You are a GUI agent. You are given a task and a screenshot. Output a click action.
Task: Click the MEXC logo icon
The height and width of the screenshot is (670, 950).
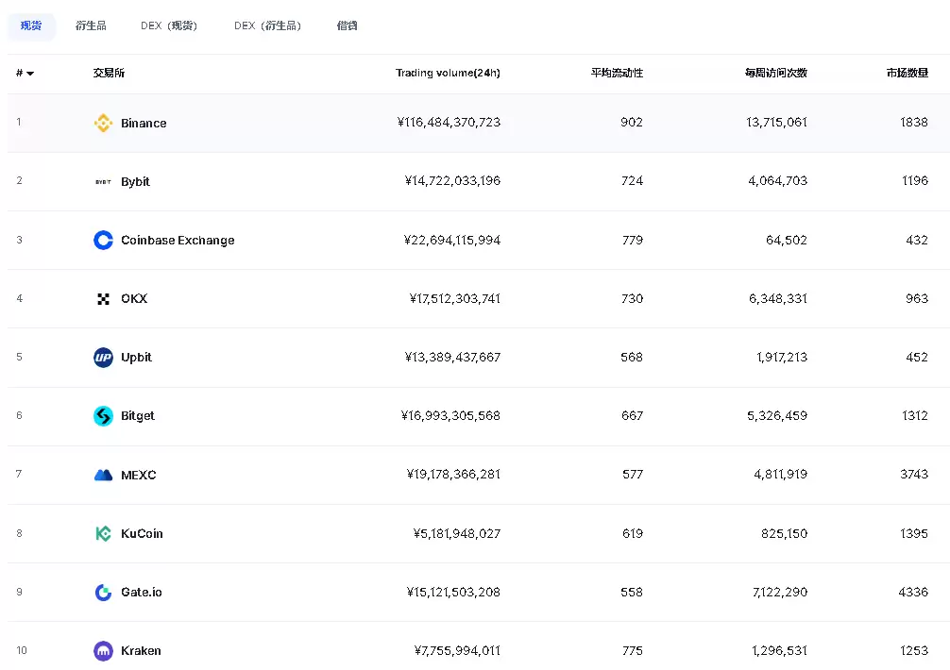point(103,475)
